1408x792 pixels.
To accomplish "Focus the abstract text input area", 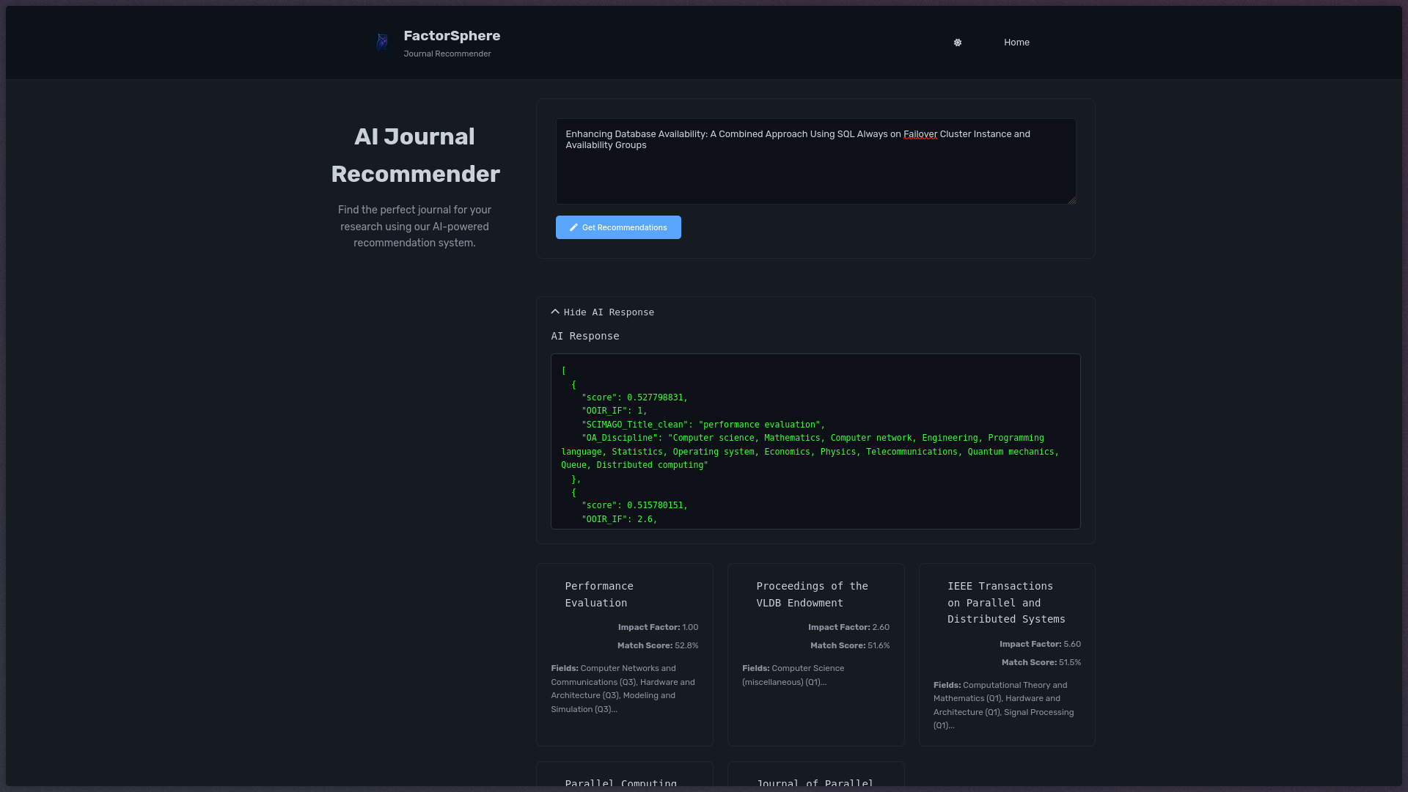I will 815,172.
